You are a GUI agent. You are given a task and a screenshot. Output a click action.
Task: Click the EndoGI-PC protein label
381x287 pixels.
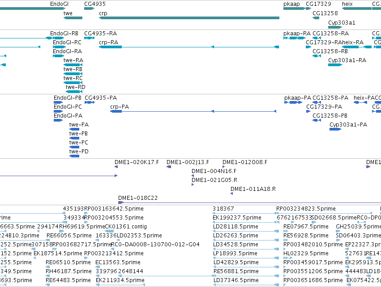tap(68, 107)
